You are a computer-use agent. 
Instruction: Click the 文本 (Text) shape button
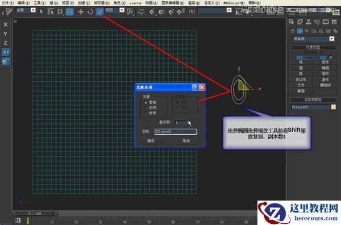(x=301, y=85)
